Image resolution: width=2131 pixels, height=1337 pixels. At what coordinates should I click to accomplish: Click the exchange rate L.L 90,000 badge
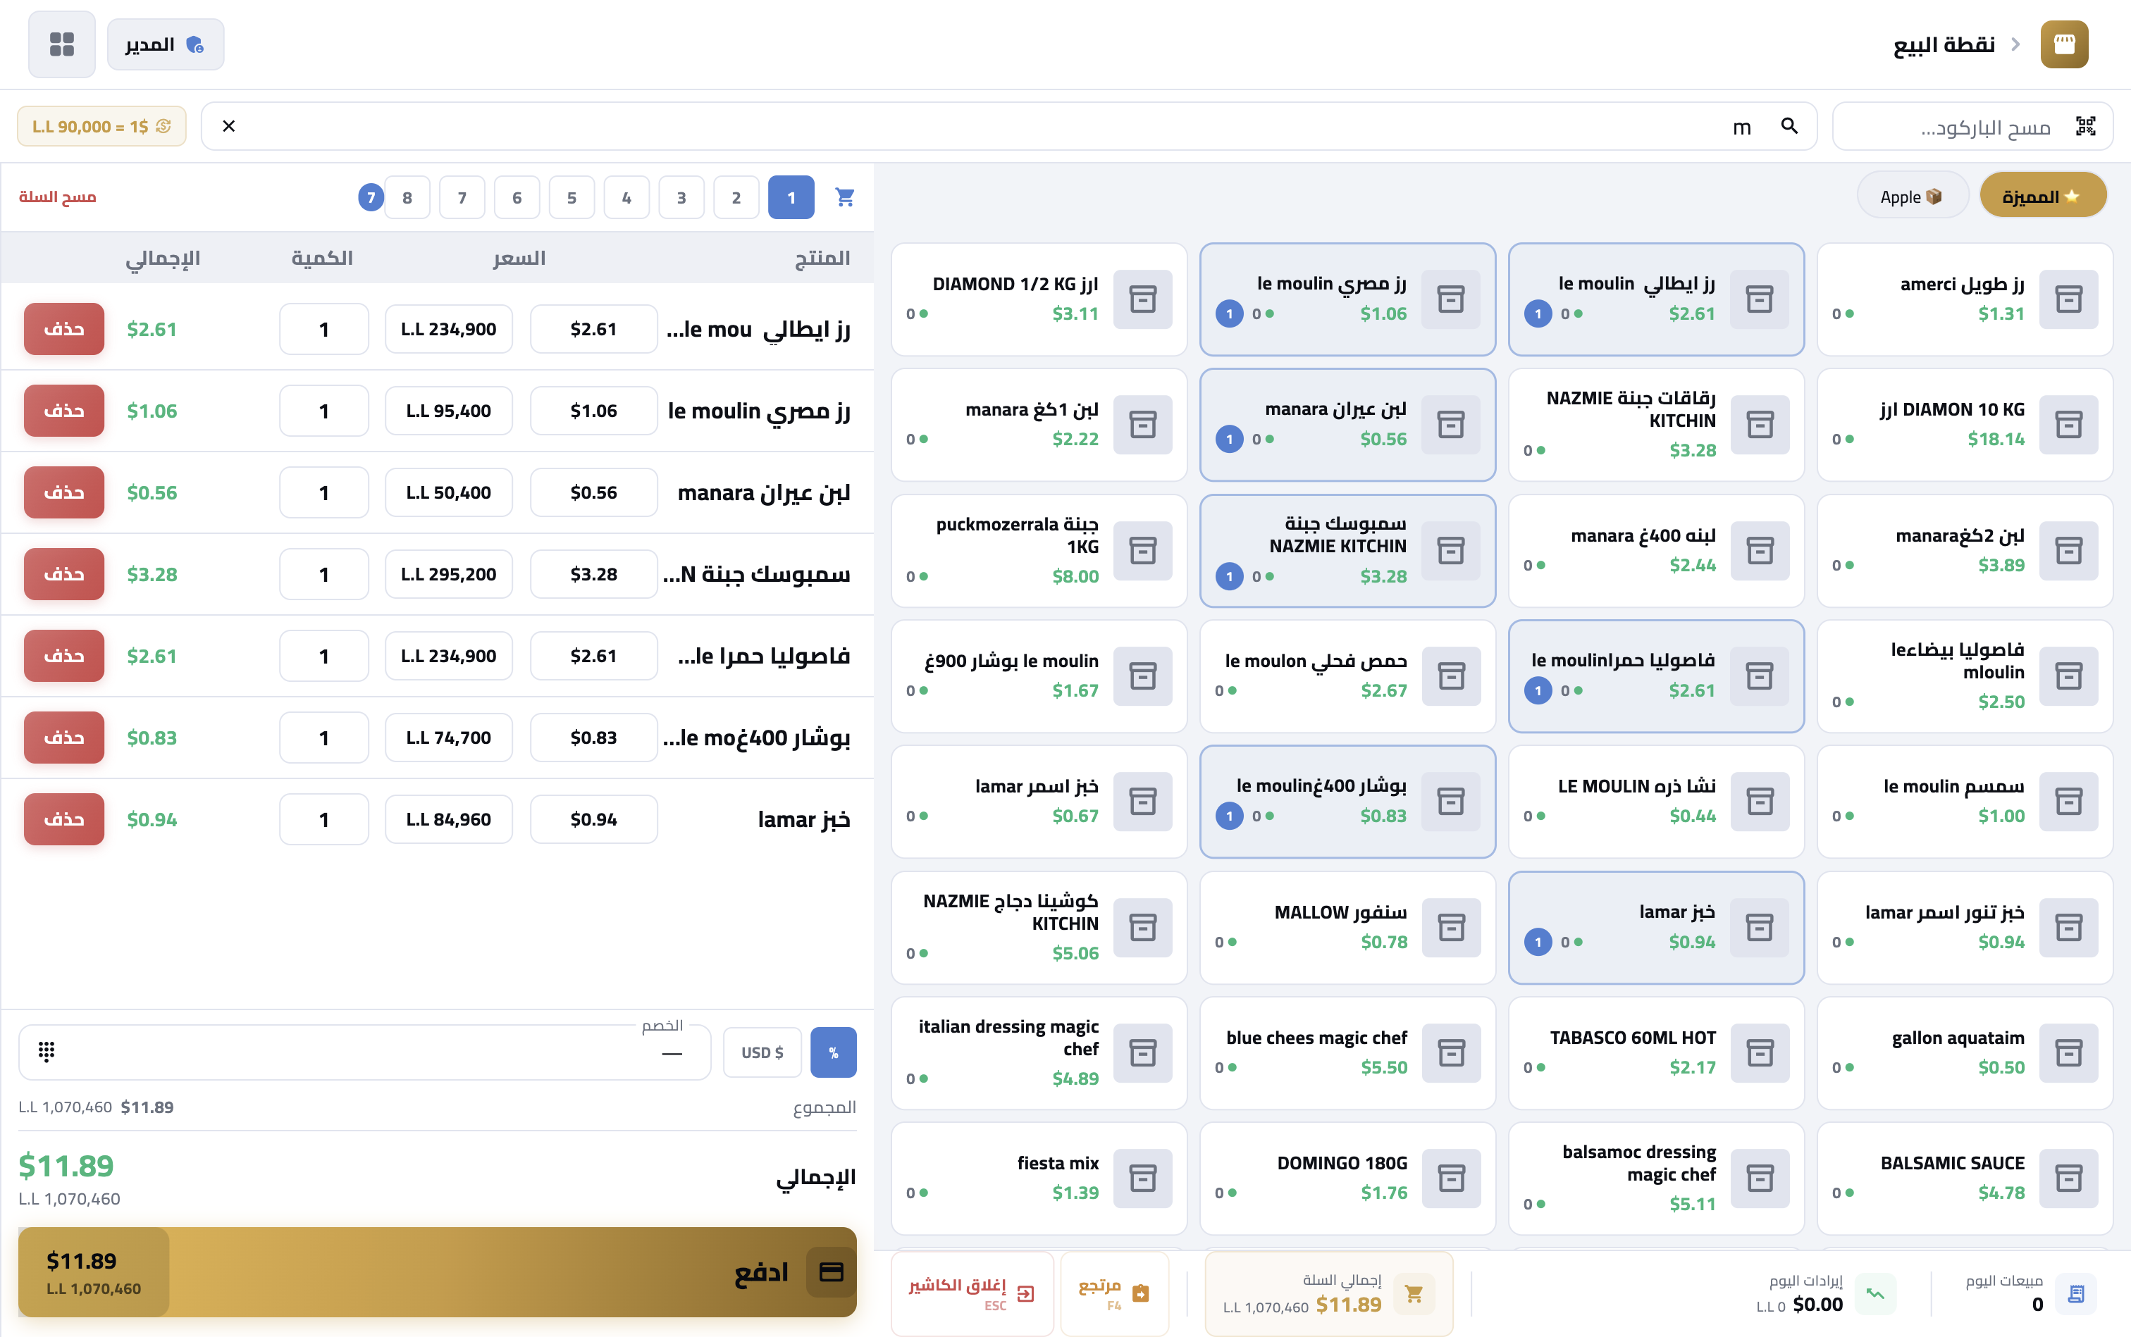coord(101,127)
